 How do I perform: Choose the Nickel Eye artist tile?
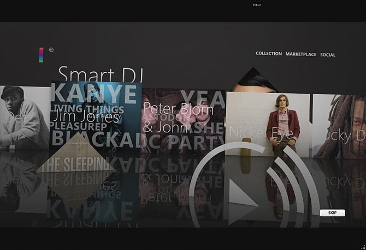(267, 125)
